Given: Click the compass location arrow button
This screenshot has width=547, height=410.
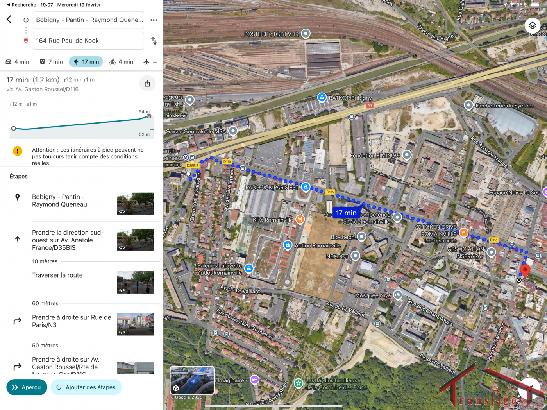Looking at the screenshot, I should tap(529, 388).
